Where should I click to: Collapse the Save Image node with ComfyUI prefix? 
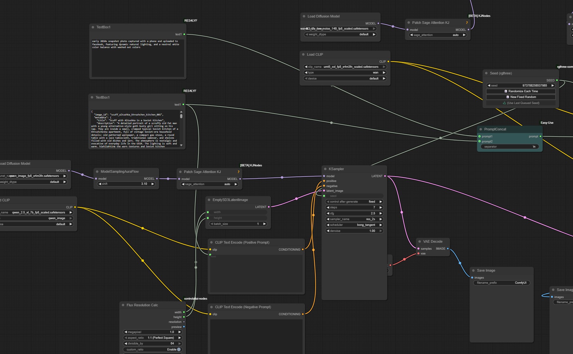(473, 270)
